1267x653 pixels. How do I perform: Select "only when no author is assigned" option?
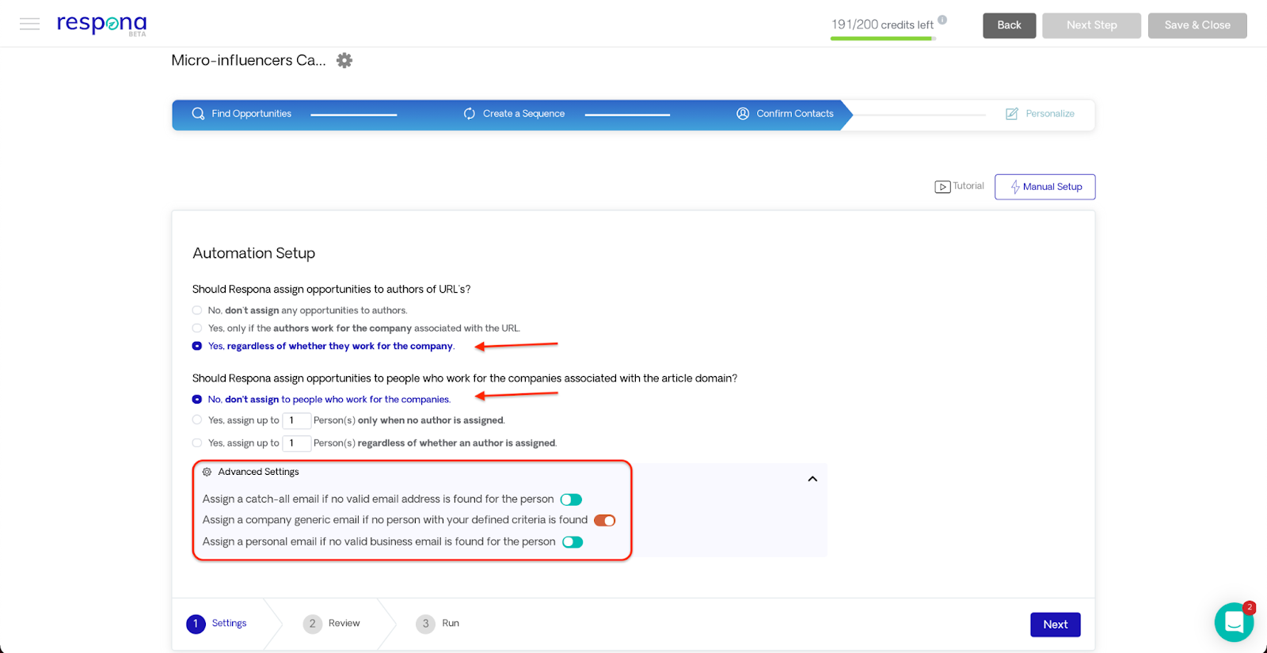[197, 420]
